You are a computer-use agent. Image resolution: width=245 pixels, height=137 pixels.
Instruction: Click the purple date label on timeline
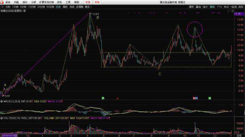(x=9, y=135)
